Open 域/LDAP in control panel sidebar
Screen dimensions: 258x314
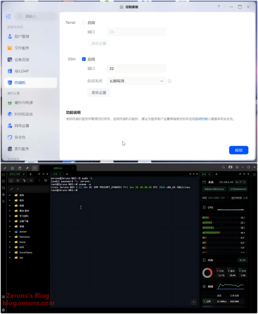tap(30, 71)
